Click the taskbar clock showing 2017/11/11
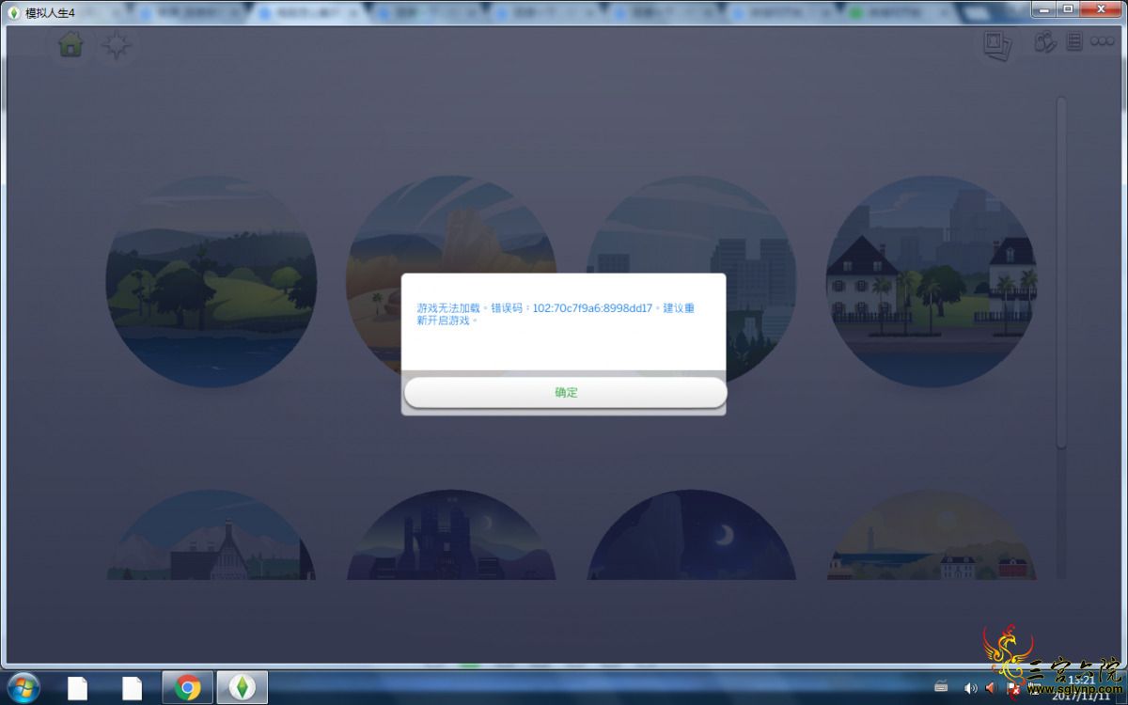 (1081, 688)
